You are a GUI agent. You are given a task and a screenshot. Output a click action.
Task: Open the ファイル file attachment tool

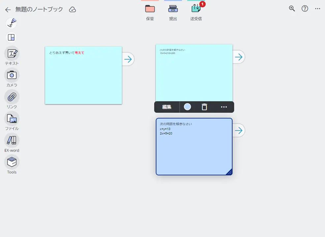(x=12, y=119)
